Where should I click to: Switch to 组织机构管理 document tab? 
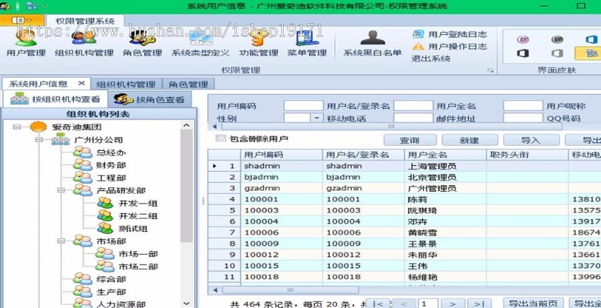click(x=126, y=84)
